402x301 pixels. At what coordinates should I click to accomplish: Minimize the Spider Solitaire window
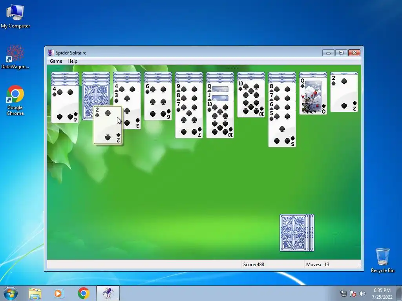point(329,53)
